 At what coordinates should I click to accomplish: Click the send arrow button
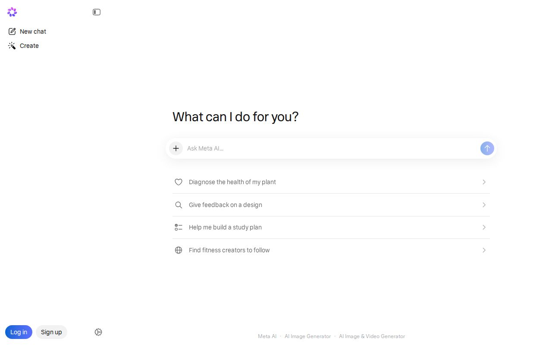[487, 148]
